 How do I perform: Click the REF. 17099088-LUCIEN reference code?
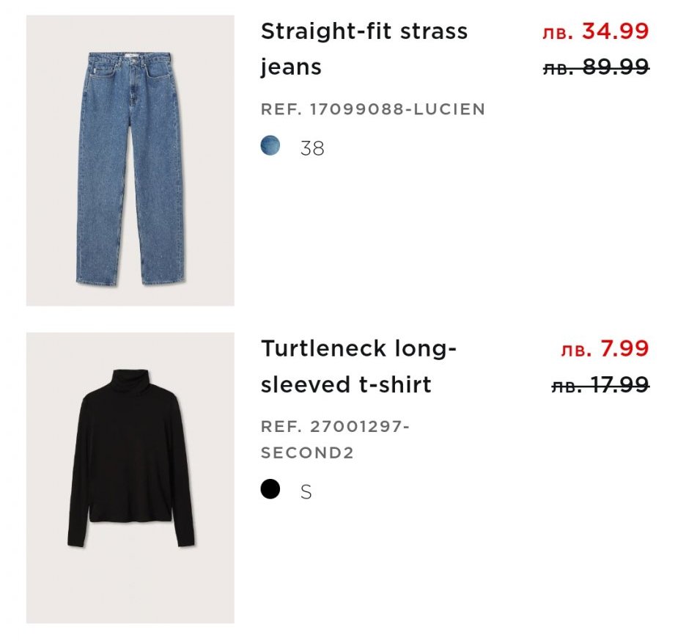(373, 110)
